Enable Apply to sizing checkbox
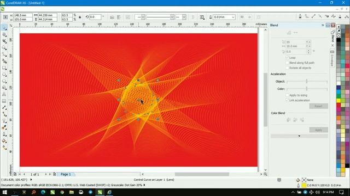Image resolution: width=350 pixels, height=196 pixels. coord(287,95)
